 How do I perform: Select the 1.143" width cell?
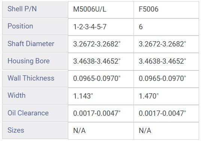101,96
